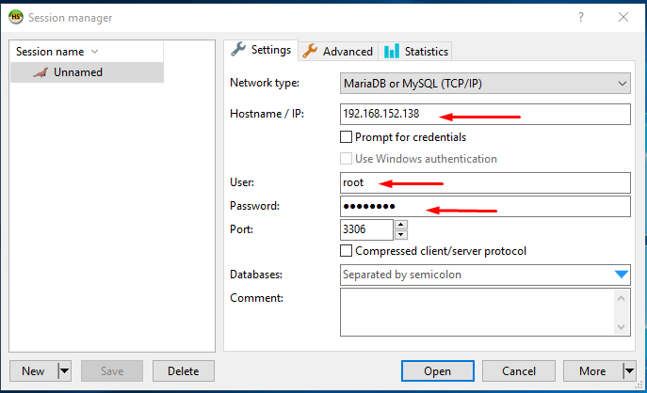Click the HeidiSQL logo icon in title bar
Screen dimensions: 647x393
coord(16,17)
